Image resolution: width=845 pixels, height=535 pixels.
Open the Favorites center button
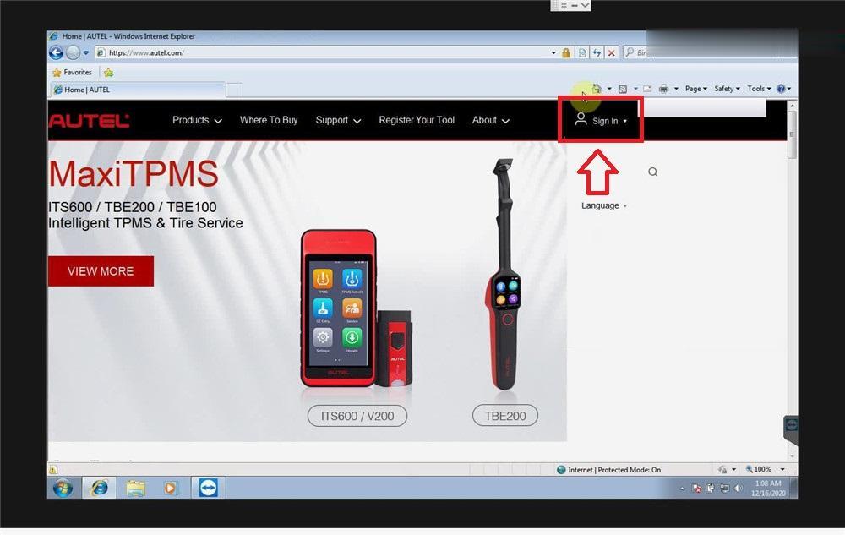[x=72, y=72]
